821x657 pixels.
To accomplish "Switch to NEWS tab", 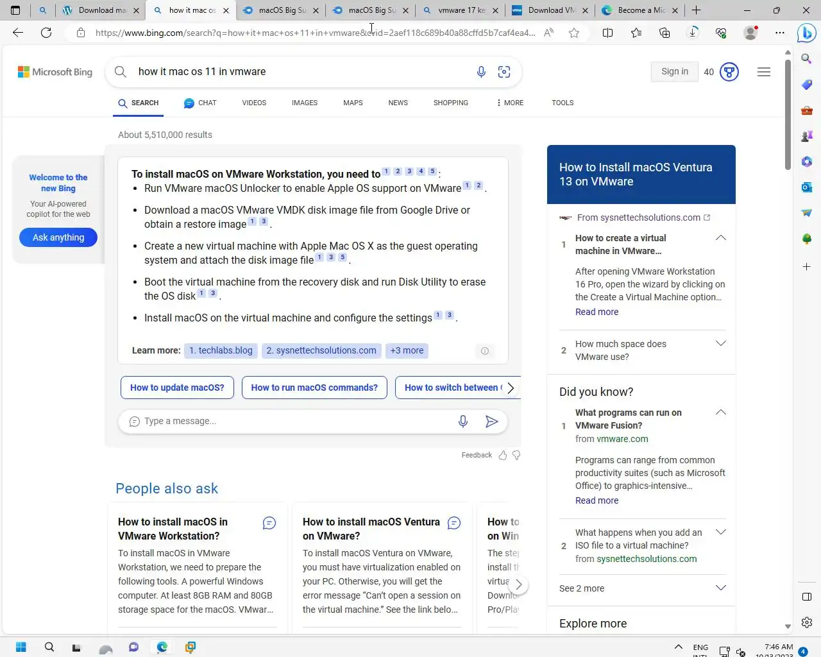I will tap(398, 103).
